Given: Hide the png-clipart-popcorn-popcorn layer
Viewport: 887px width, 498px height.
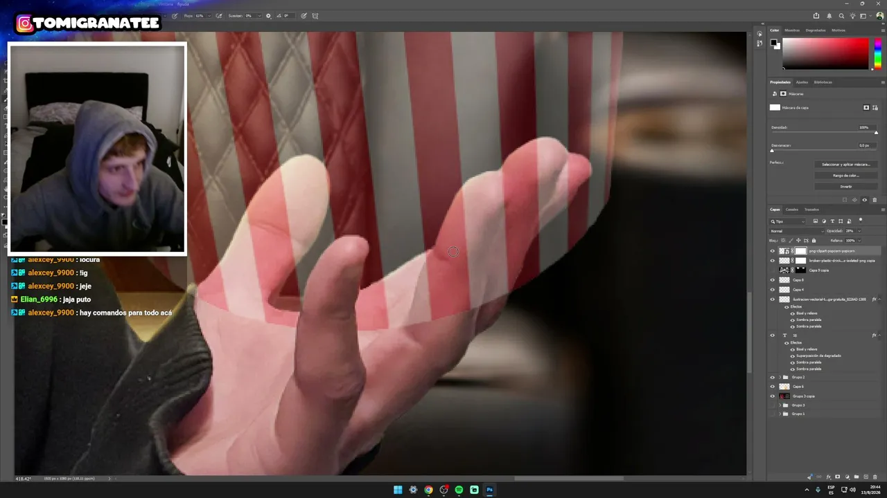Looking at the screenshot, I should click(x=773, y=251).
